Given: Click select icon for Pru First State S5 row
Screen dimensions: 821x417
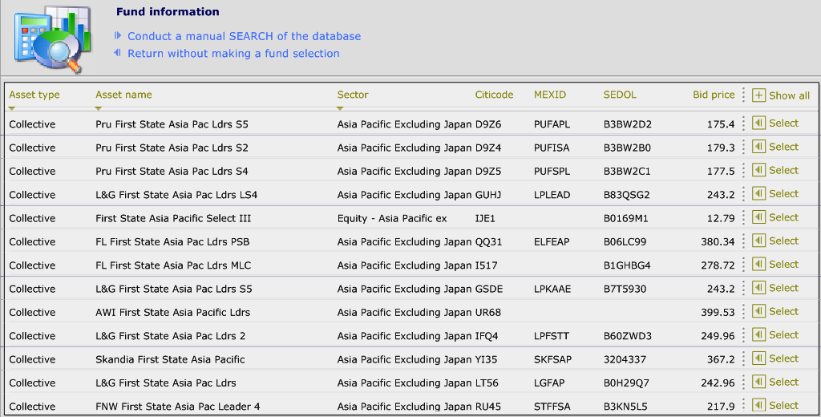Looking at the screenshot, I should (758, 123).
